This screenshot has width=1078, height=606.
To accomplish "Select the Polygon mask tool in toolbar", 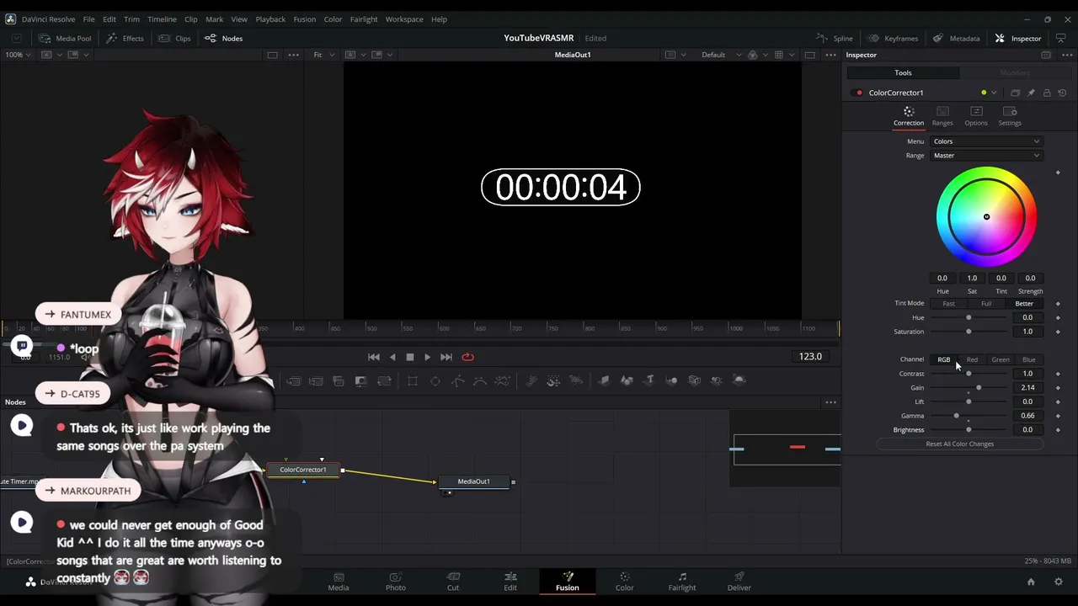I will pos(457,381).
